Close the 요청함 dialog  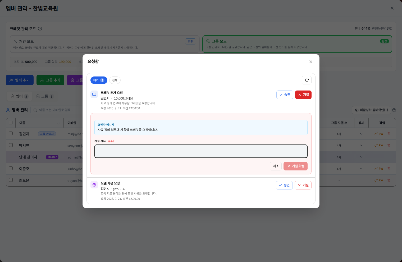coord(311,62)
